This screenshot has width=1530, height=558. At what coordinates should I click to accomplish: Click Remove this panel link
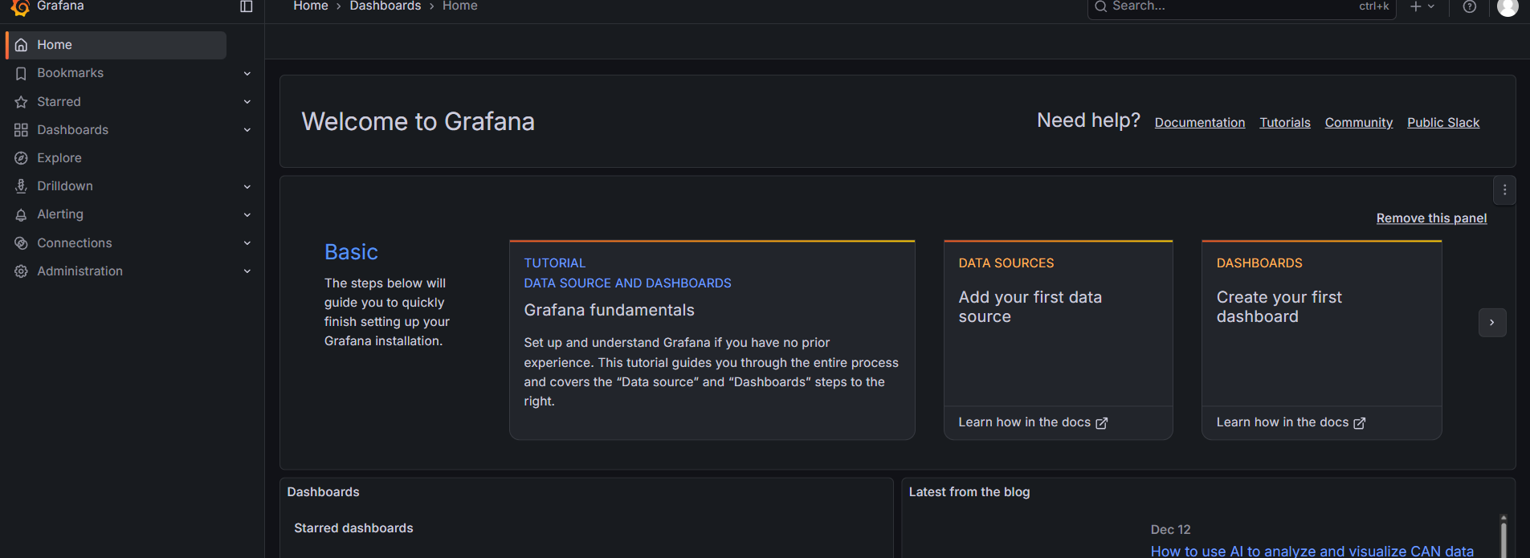tap(1431, 218)
